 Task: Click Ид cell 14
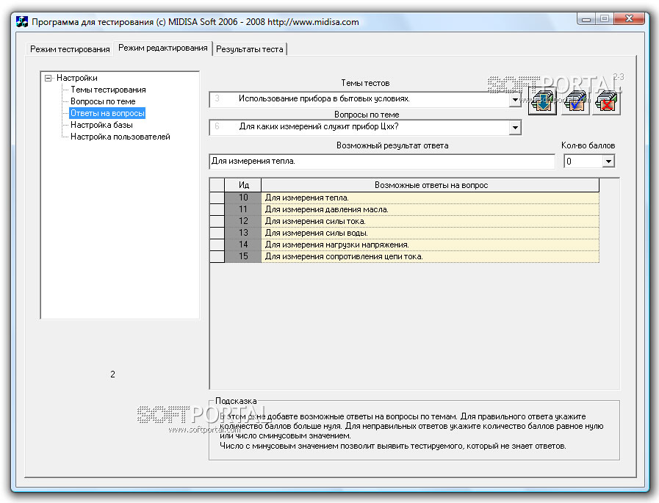click(x=243, y=245)
